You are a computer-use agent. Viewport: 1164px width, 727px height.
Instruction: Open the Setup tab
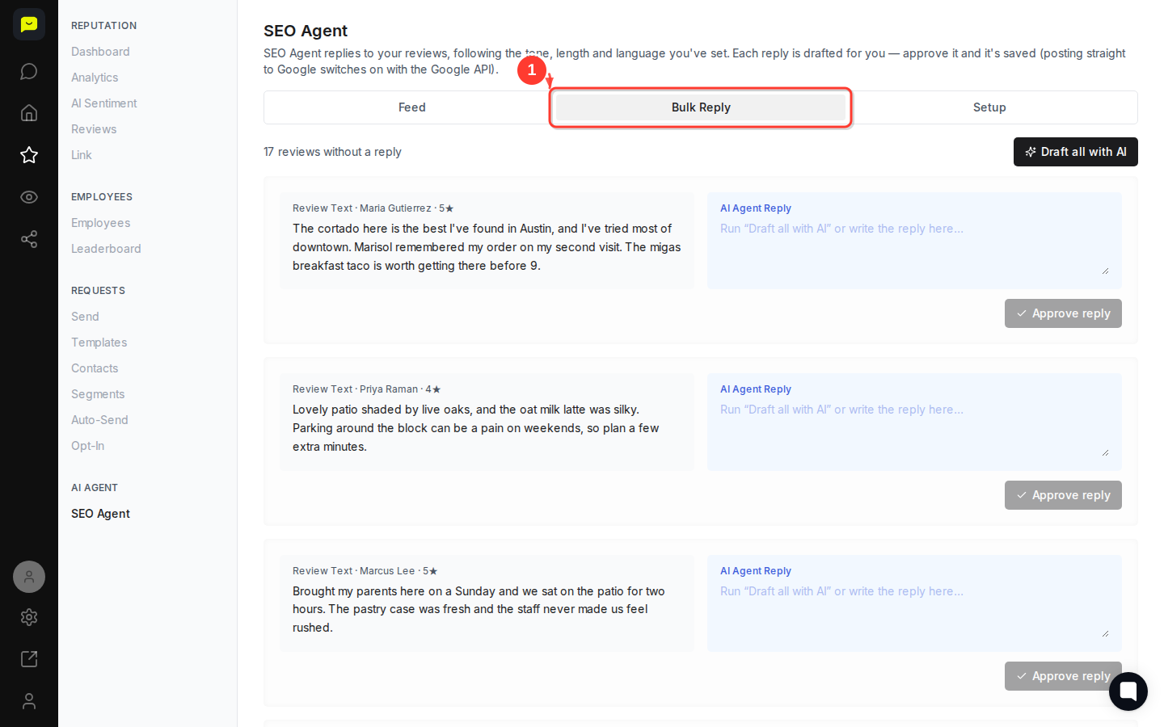click(x=989, y=107)
